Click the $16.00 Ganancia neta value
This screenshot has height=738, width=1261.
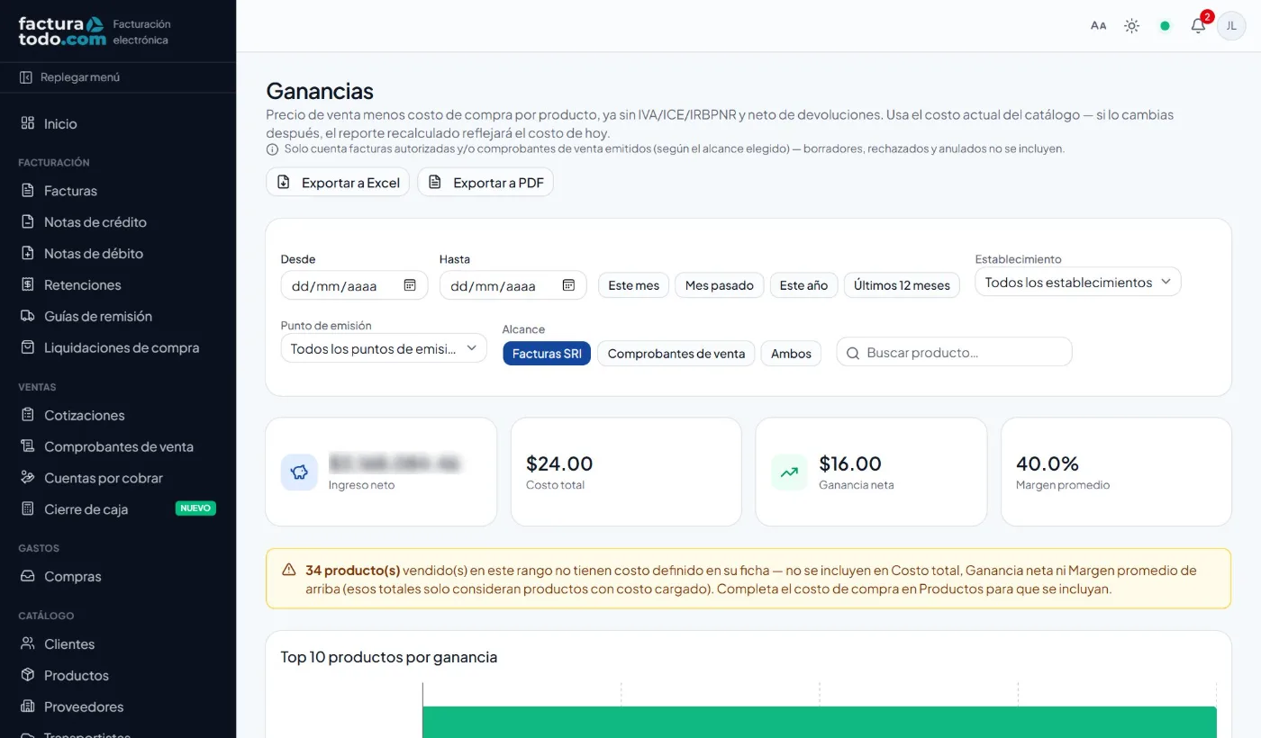click(x=850, y=463)
